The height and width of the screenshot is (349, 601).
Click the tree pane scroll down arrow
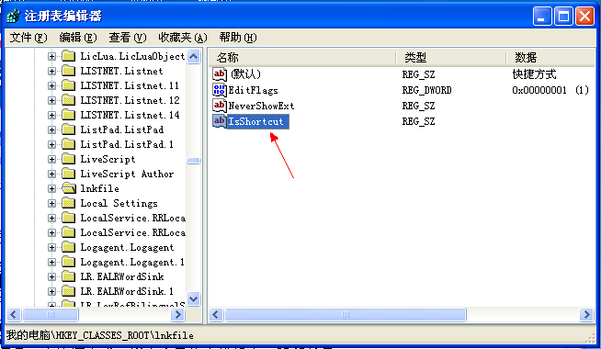pos(194,298)
